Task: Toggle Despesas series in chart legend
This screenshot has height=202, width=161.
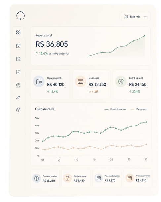Action: tap(139, 109)
